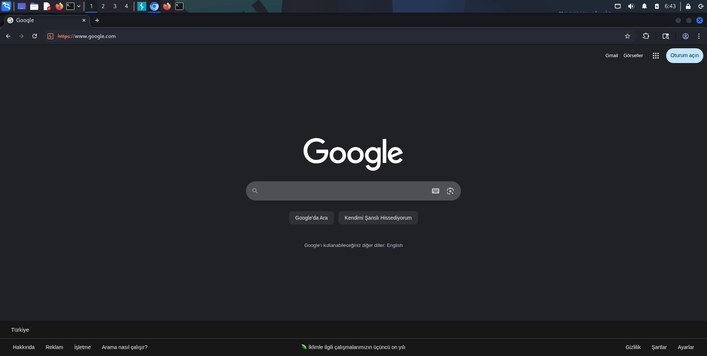Launch the text editor from the panel
The width and height of the screenshot is (707, 356).
pos(47,6)
